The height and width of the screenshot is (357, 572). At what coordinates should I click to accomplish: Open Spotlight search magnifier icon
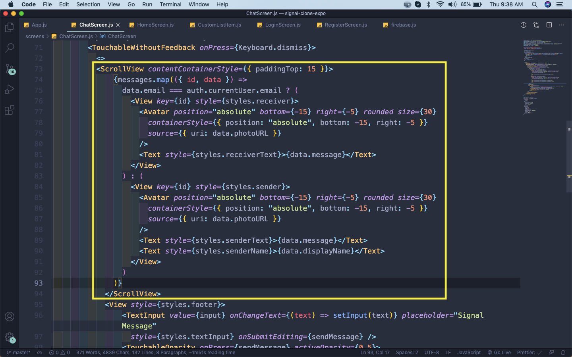(x=535, y=4)
